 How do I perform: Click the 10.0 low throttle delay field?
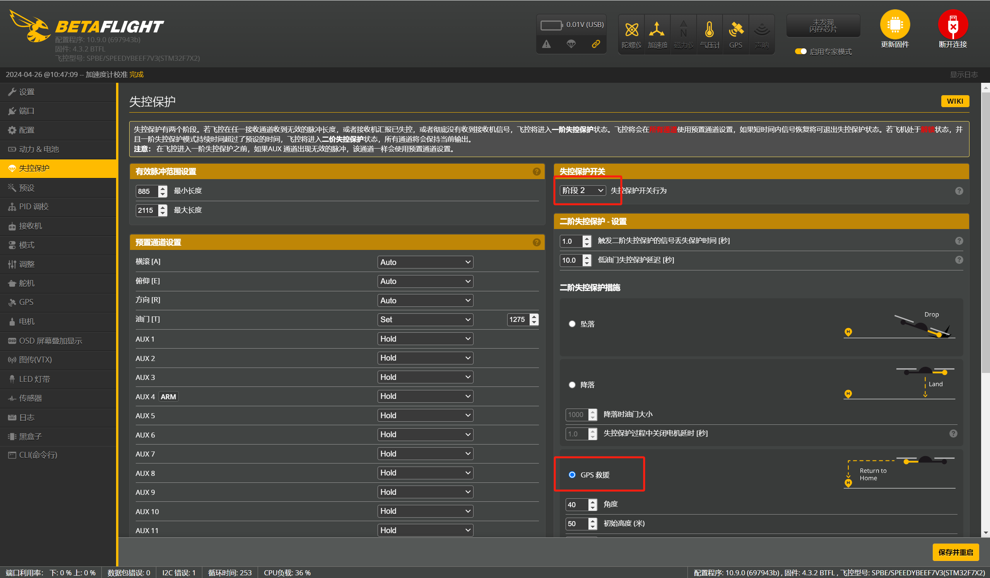[575, 260]
